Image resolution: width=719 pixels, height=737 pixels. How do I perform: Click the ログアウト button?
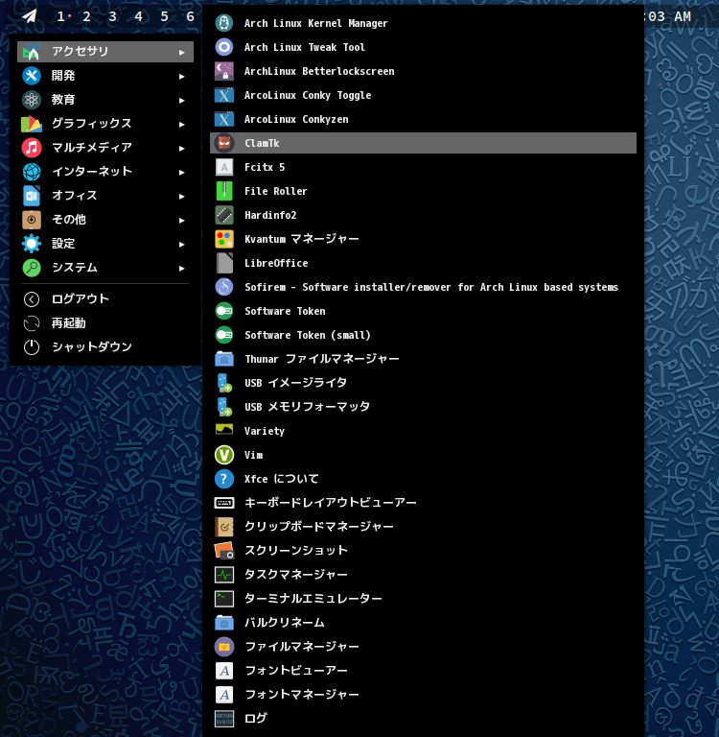tap(80, 299)
